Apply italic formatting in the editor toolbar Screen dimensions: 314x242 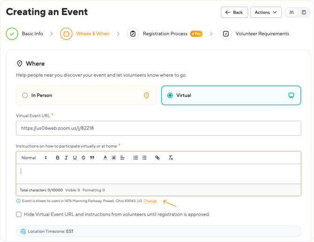(66, 158)
